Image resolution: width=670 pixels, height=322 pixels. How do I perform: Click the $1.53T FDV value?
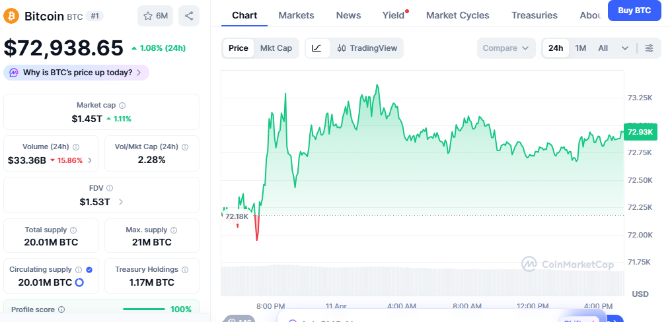pyautogui.click(x=94, y=202)
